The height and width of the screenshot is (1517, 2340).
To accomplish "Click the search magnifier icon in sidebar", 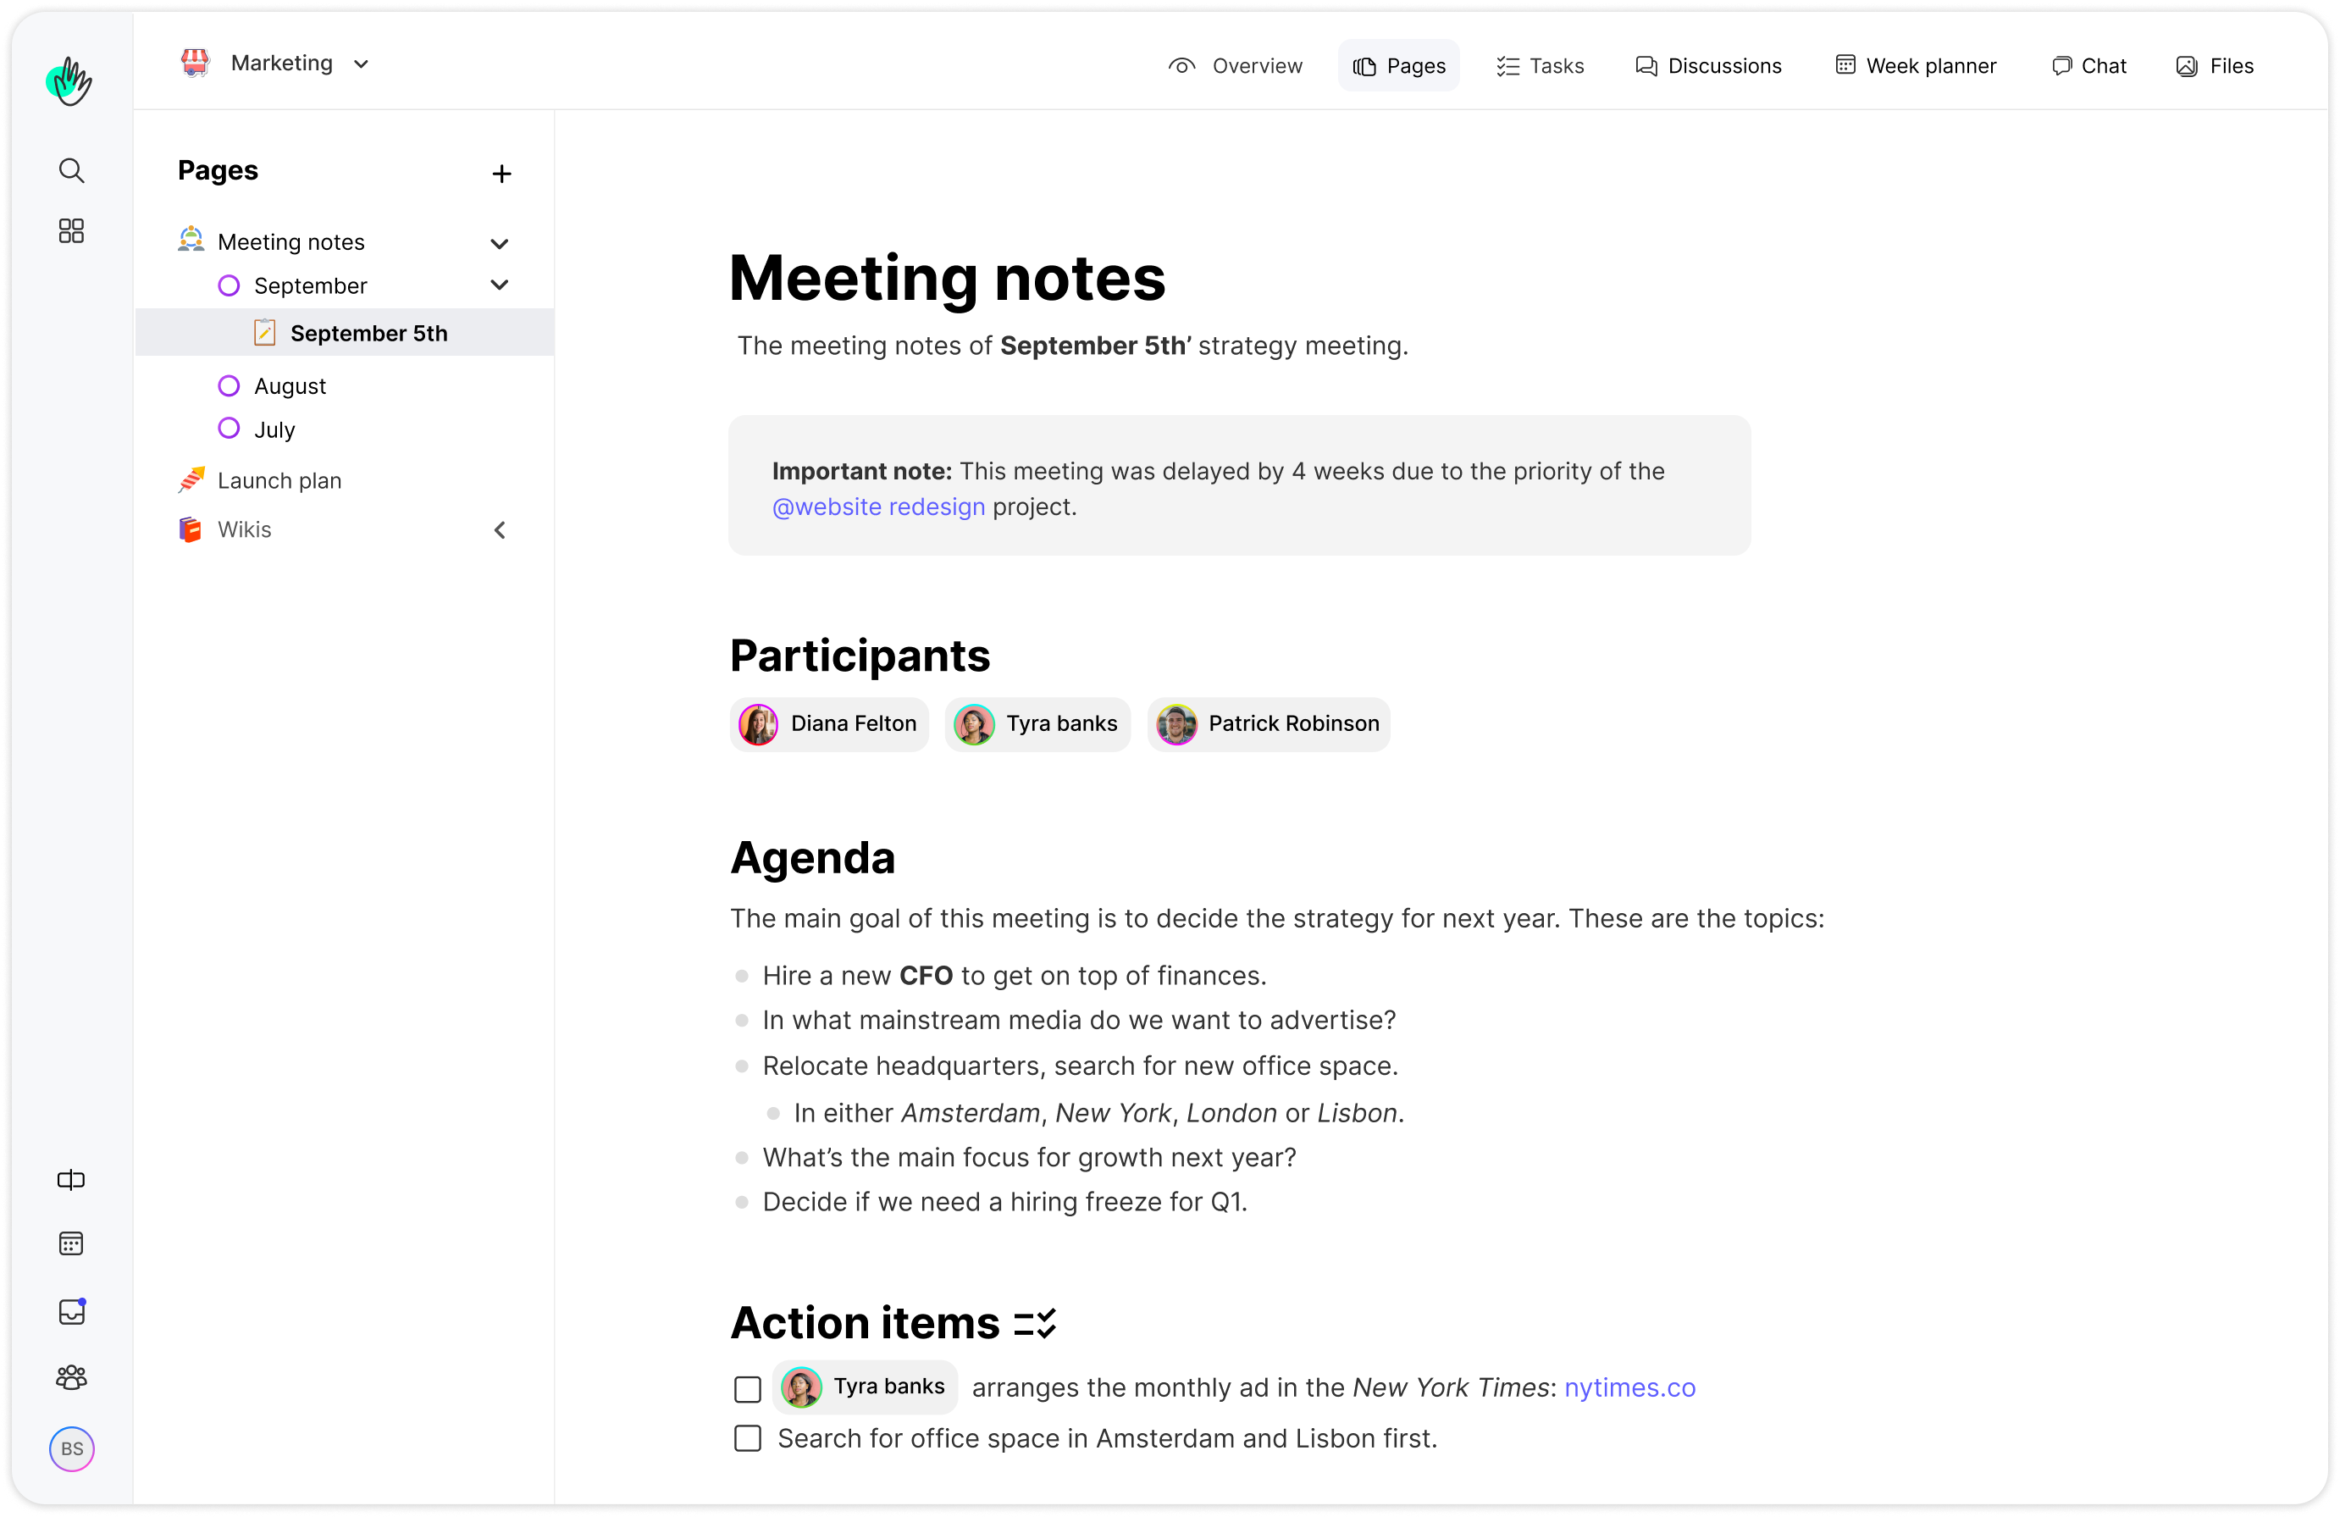I will pos(71,170).
